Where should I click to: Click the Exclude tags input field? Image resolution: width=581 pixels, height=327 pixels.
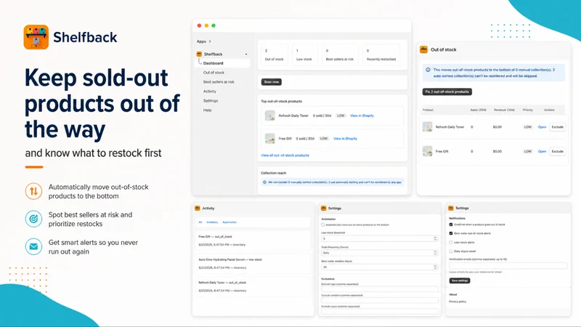(380, 289)
